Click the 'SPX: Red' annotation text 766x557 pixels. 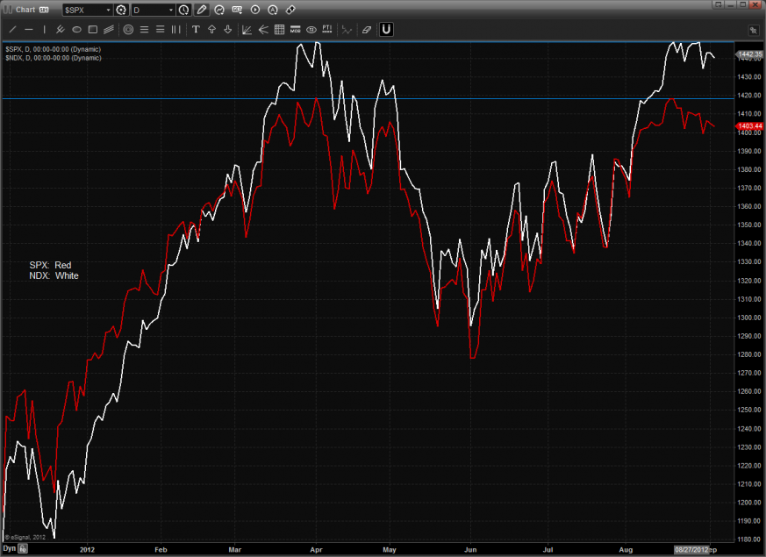[x=50, y=265]
